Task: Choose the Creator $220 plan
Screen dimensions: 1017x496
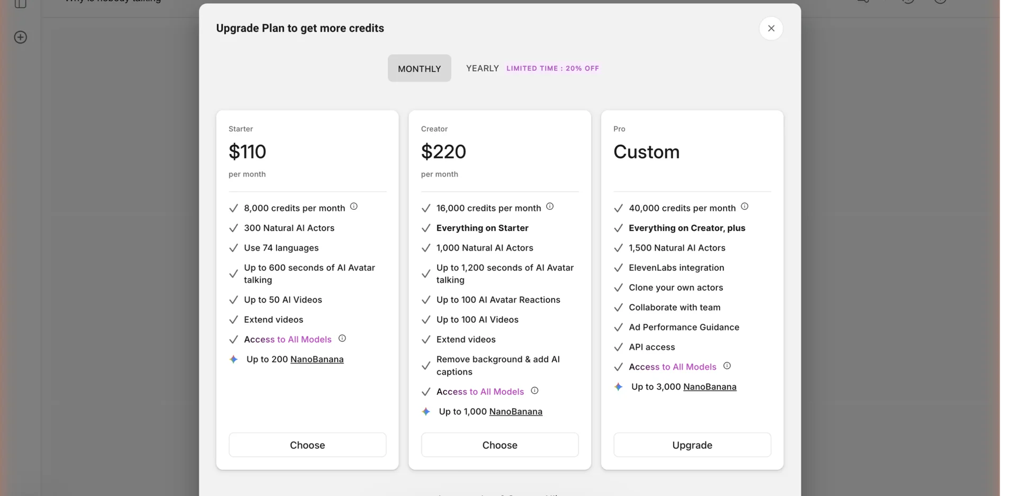Action: [x=499, y=445]
